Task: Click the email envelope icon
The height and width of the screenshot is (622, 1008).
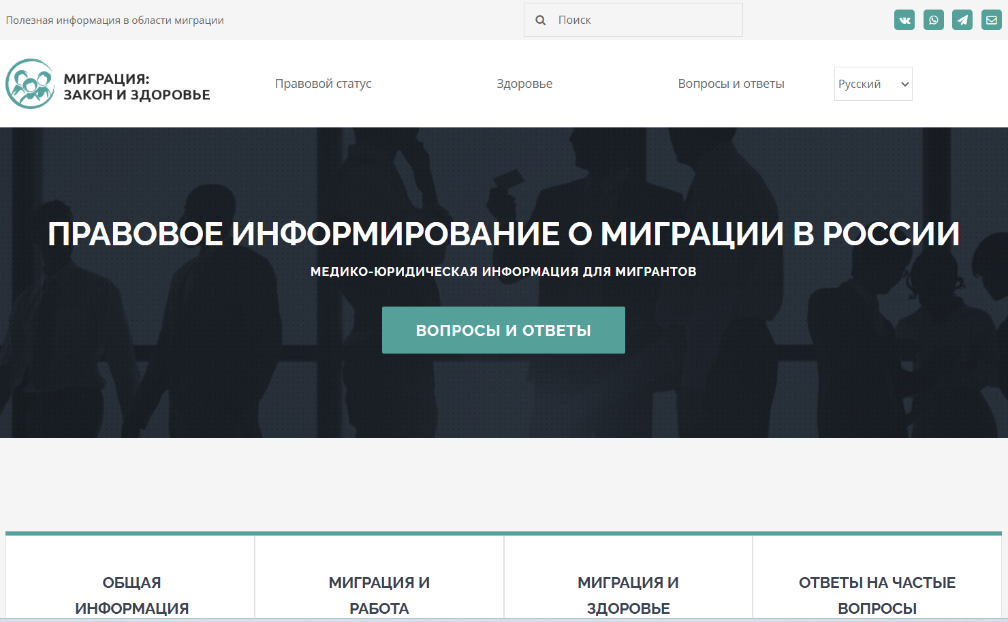Action: 992,20
